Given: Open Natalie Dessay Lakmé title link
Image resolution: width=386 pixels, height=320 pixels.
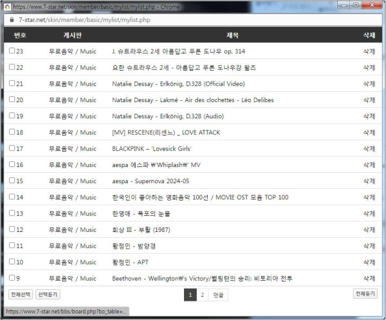Looking at the screenshot, I should tap(192, 100).
